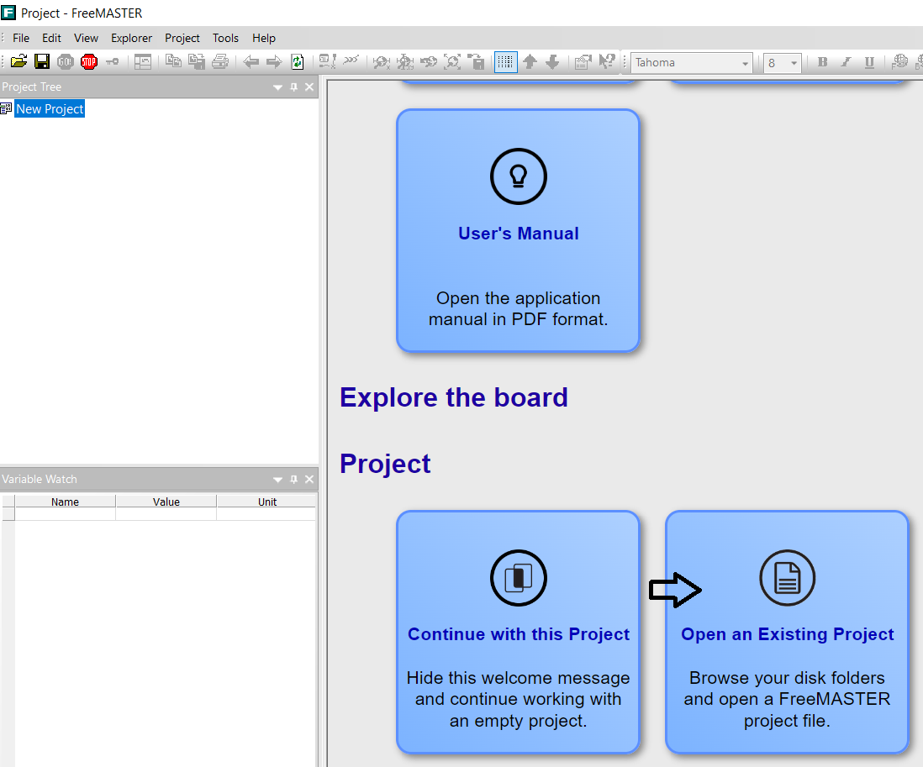Click the key icon in the toolbar
This screenshot has height=767, width=923.
click(113, 62)
